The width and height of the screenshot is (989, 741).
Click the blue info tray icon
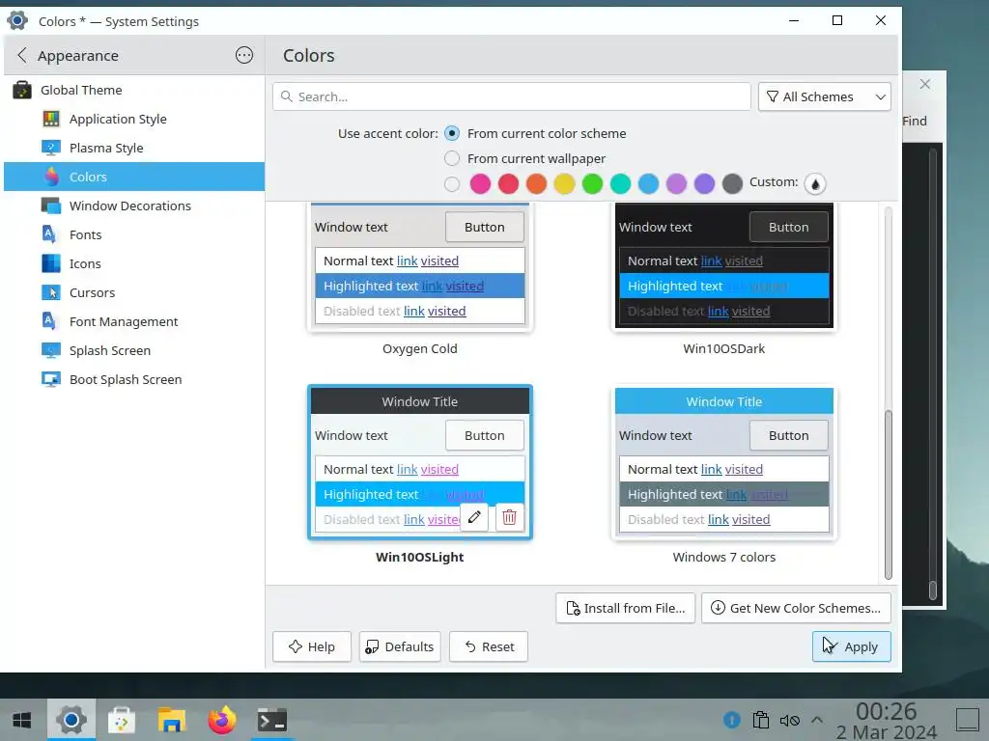coord(732,720)
